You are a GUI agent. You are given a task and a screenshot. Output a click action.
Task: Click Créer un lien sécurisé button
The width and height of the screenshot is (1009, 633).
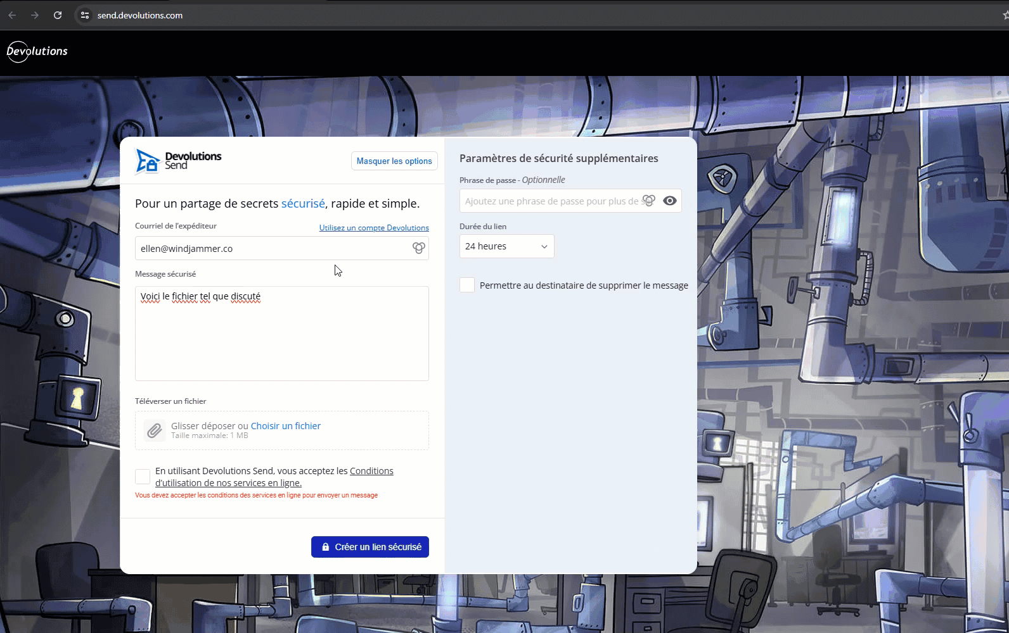point(370,547)
